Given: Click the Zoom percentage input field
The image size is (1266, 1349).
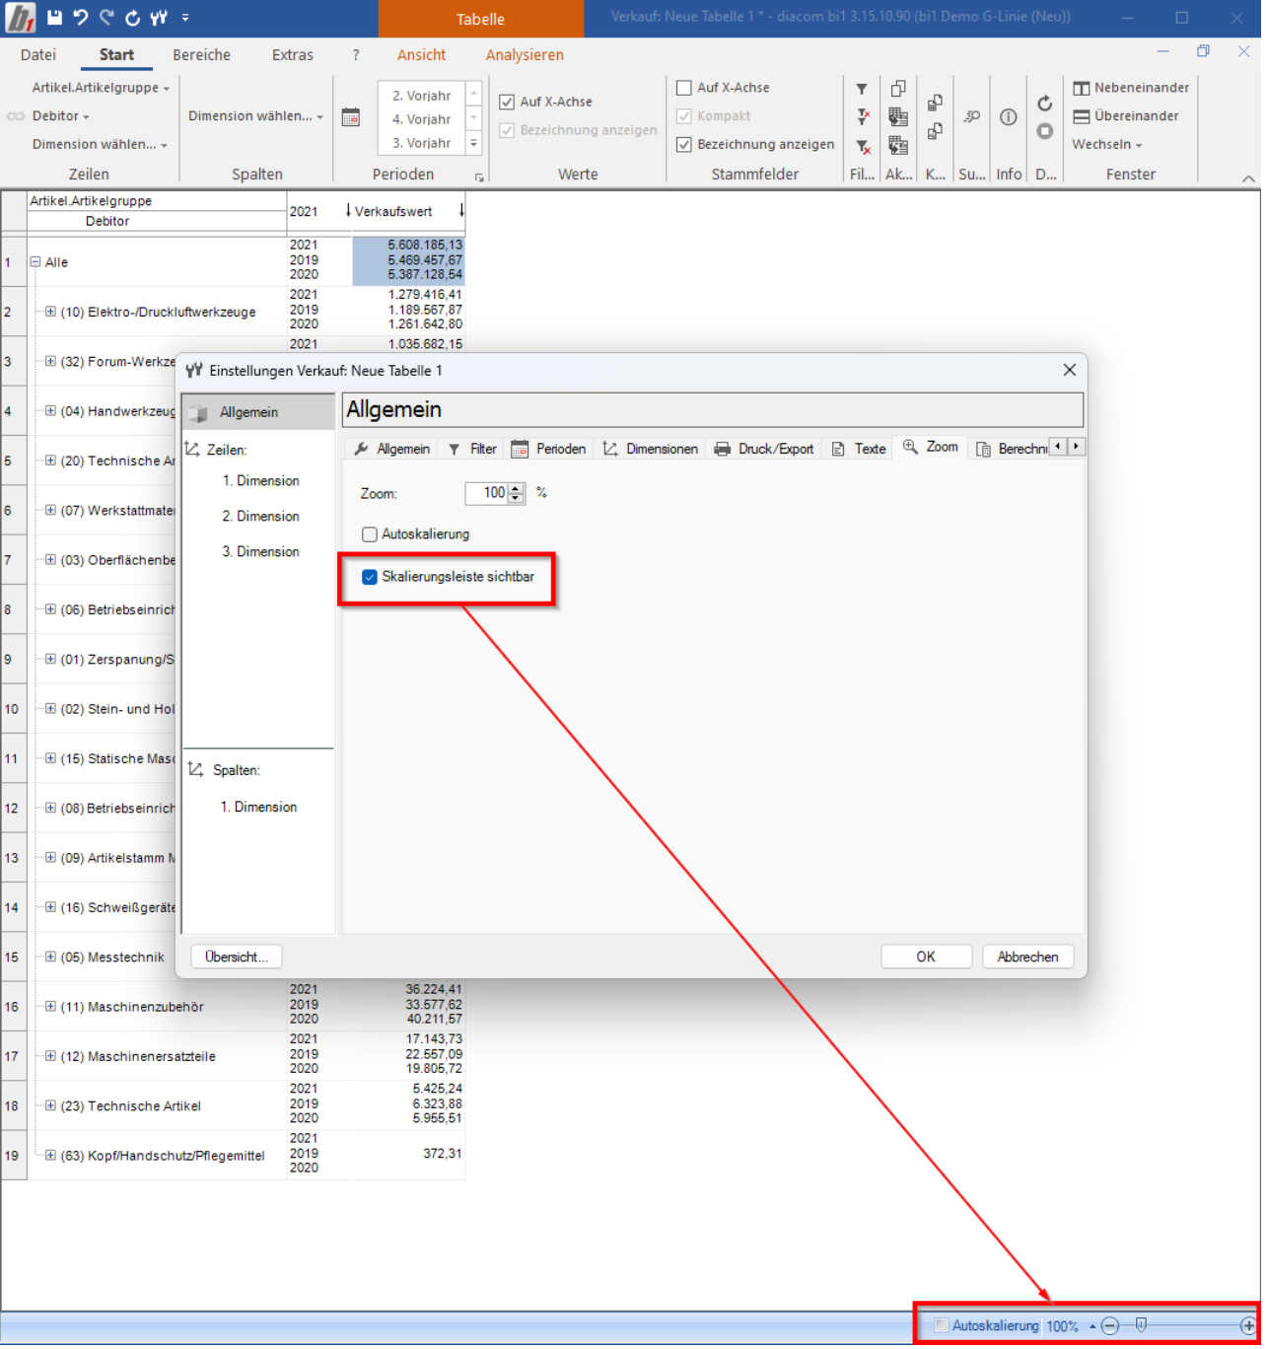Looking at the screenshot, I should [488, 494].
